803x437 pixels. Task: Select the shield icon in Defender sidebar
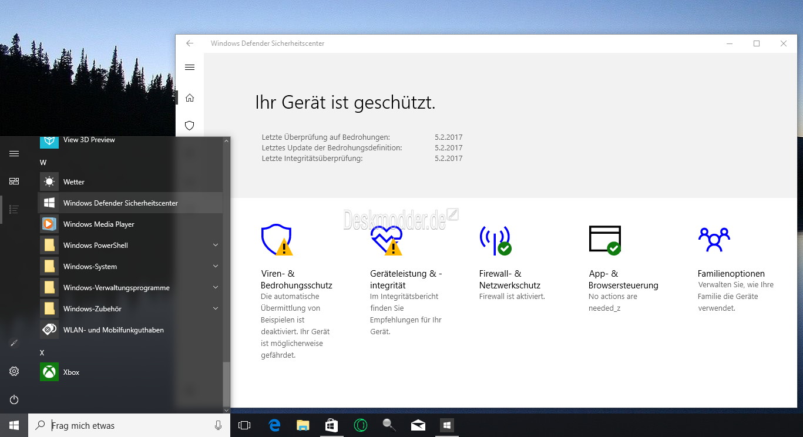point(190,126)
